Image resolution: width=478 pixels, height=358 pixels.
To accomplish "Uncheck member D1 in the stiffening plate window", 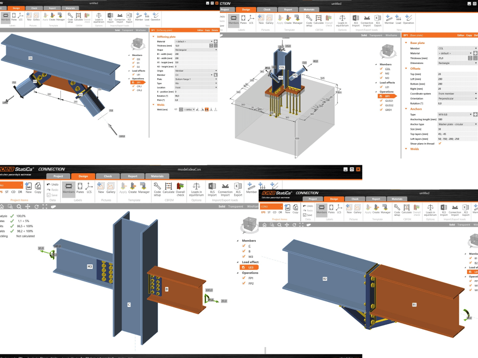I will click(133, 63).
